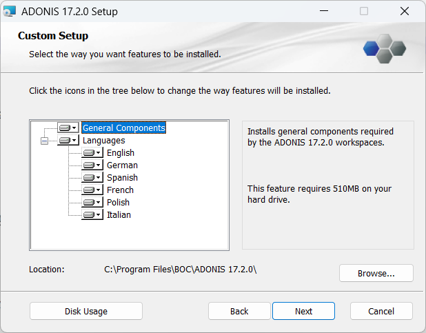
Task: Select the General Components tree item
Action: coord(123,128)
